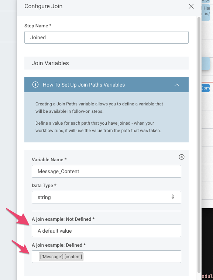Click the blue time badge at right edge
This screenshot has width=213, height=280.
click(206, 88)
